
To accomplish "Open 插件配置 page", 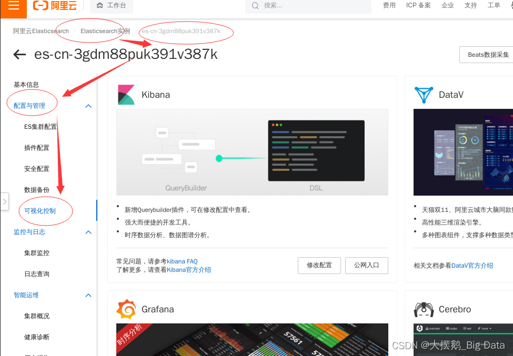I will [x=37, y=148].
